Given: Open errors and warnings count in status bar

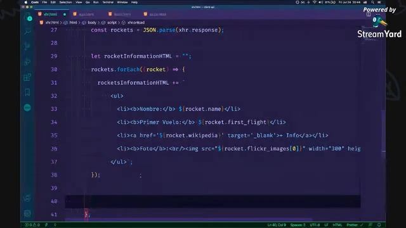Looking at the screenshot, I should [x=32, y=225].
